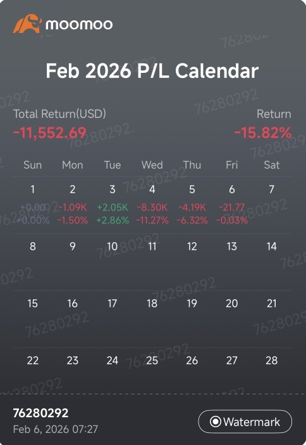Toggle the Watermark radio button
Screen dimensions: 306x445
[x=245, y=422]
